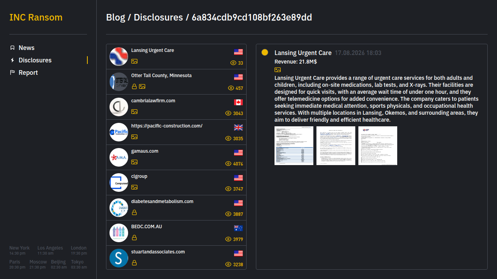
Task: Click the image icon under cambrialawfirm.com
Action: point(134,112)
